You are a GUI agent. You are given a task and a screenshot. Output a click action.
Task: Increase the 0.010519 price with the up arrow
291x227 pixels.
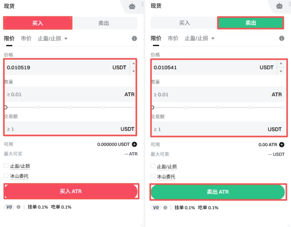coord(133,63)
